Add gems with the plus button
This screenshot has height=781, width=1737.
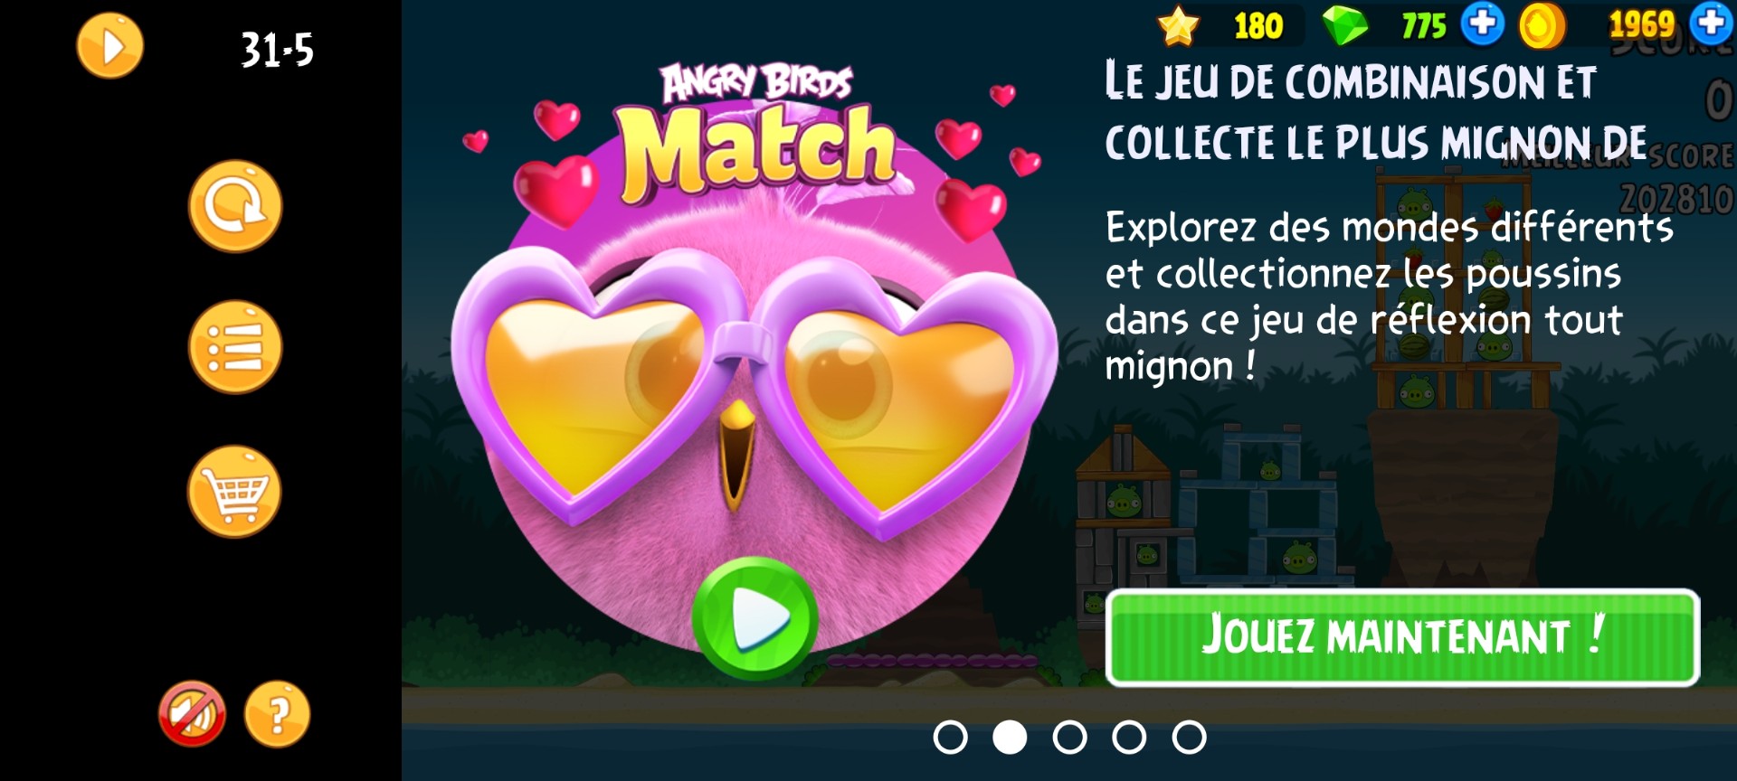coord(1482,24)
